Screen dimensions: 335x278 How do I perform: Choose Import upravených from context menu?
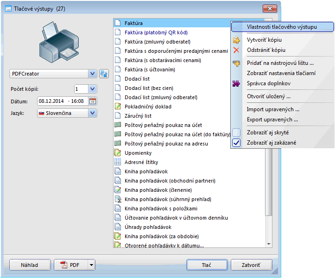coord(272,109)
